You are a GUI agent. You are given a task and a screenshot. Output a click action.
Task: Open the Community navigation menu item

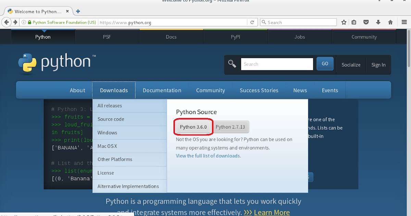(x=210, y=90)
